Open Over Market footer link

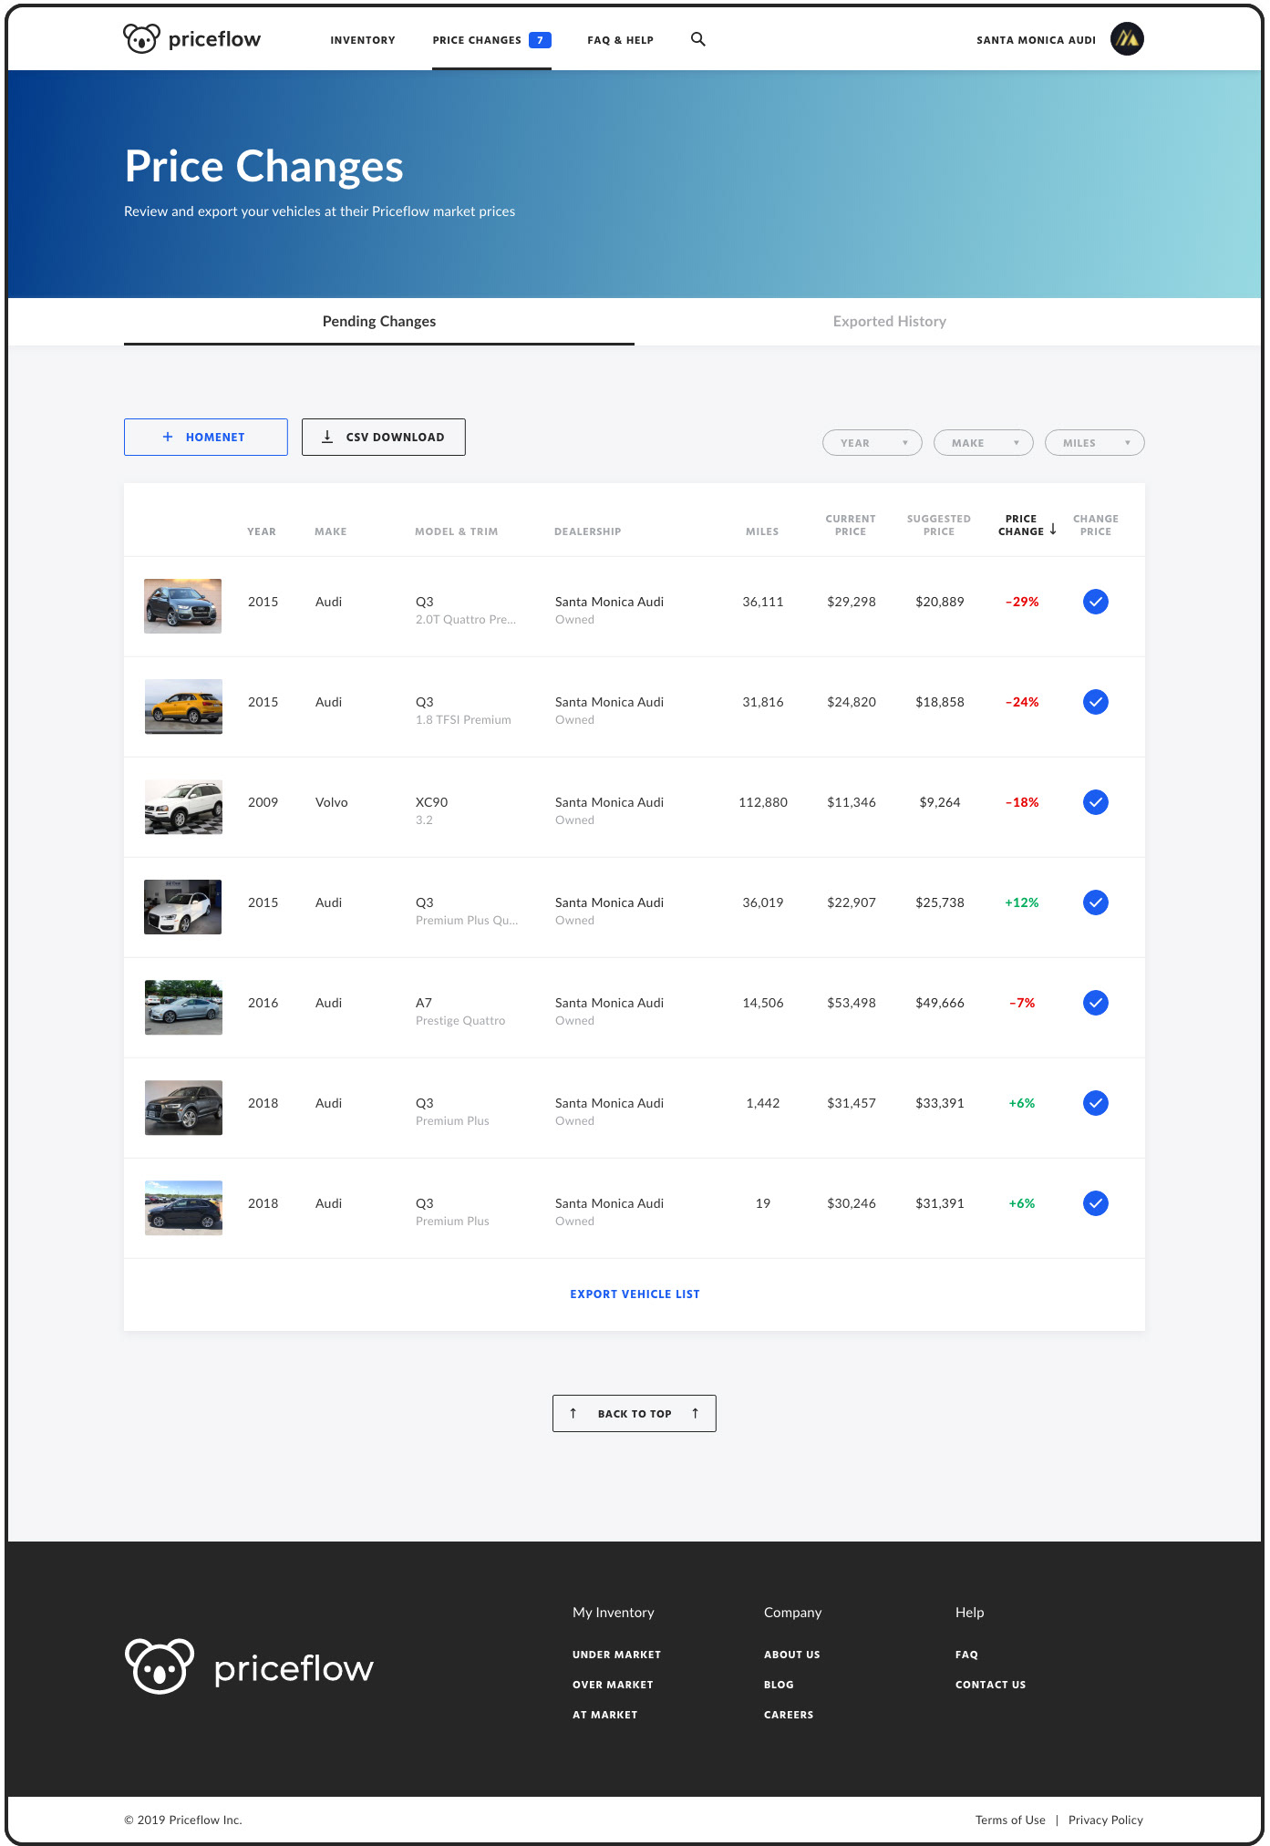613,1685
